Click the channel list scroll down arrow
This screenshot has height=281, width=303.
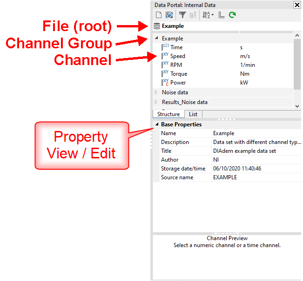point(297,106)
